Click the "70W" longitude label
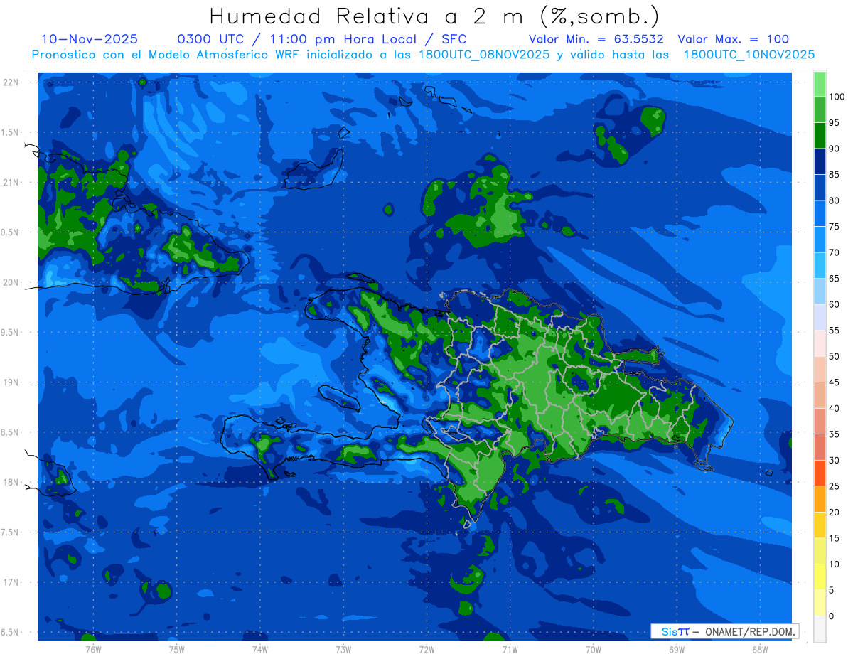 click(594, 650)
